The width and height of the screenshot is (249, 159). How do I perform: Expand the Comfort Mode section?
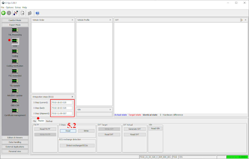(15, 20)
